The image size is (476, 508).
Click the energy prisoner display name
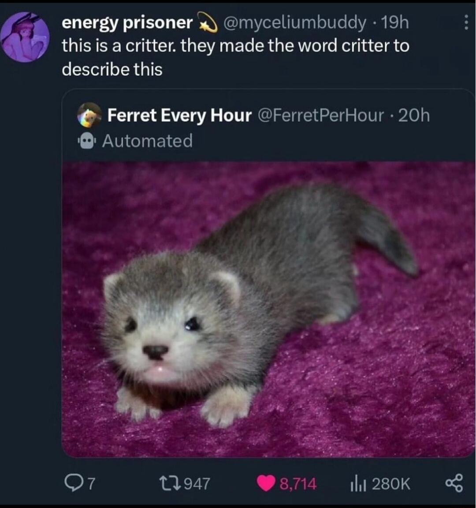[127, 23]
